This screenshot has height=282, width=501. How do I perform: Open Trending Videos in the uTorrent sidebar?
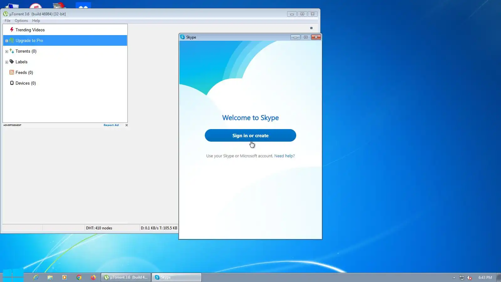(65, 30)
